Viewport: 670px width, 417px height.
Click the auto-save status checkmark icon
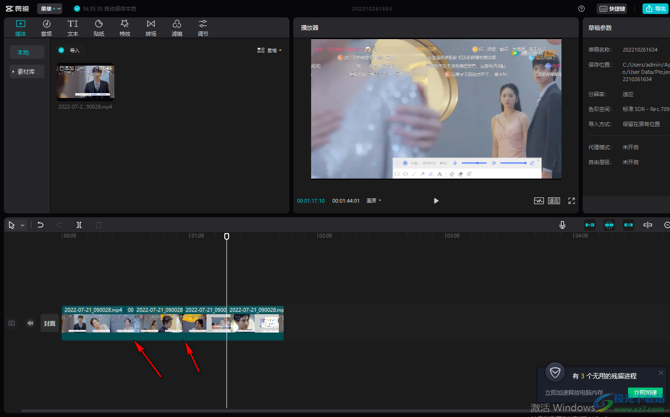pyautogui.click(x=77, y=9)
